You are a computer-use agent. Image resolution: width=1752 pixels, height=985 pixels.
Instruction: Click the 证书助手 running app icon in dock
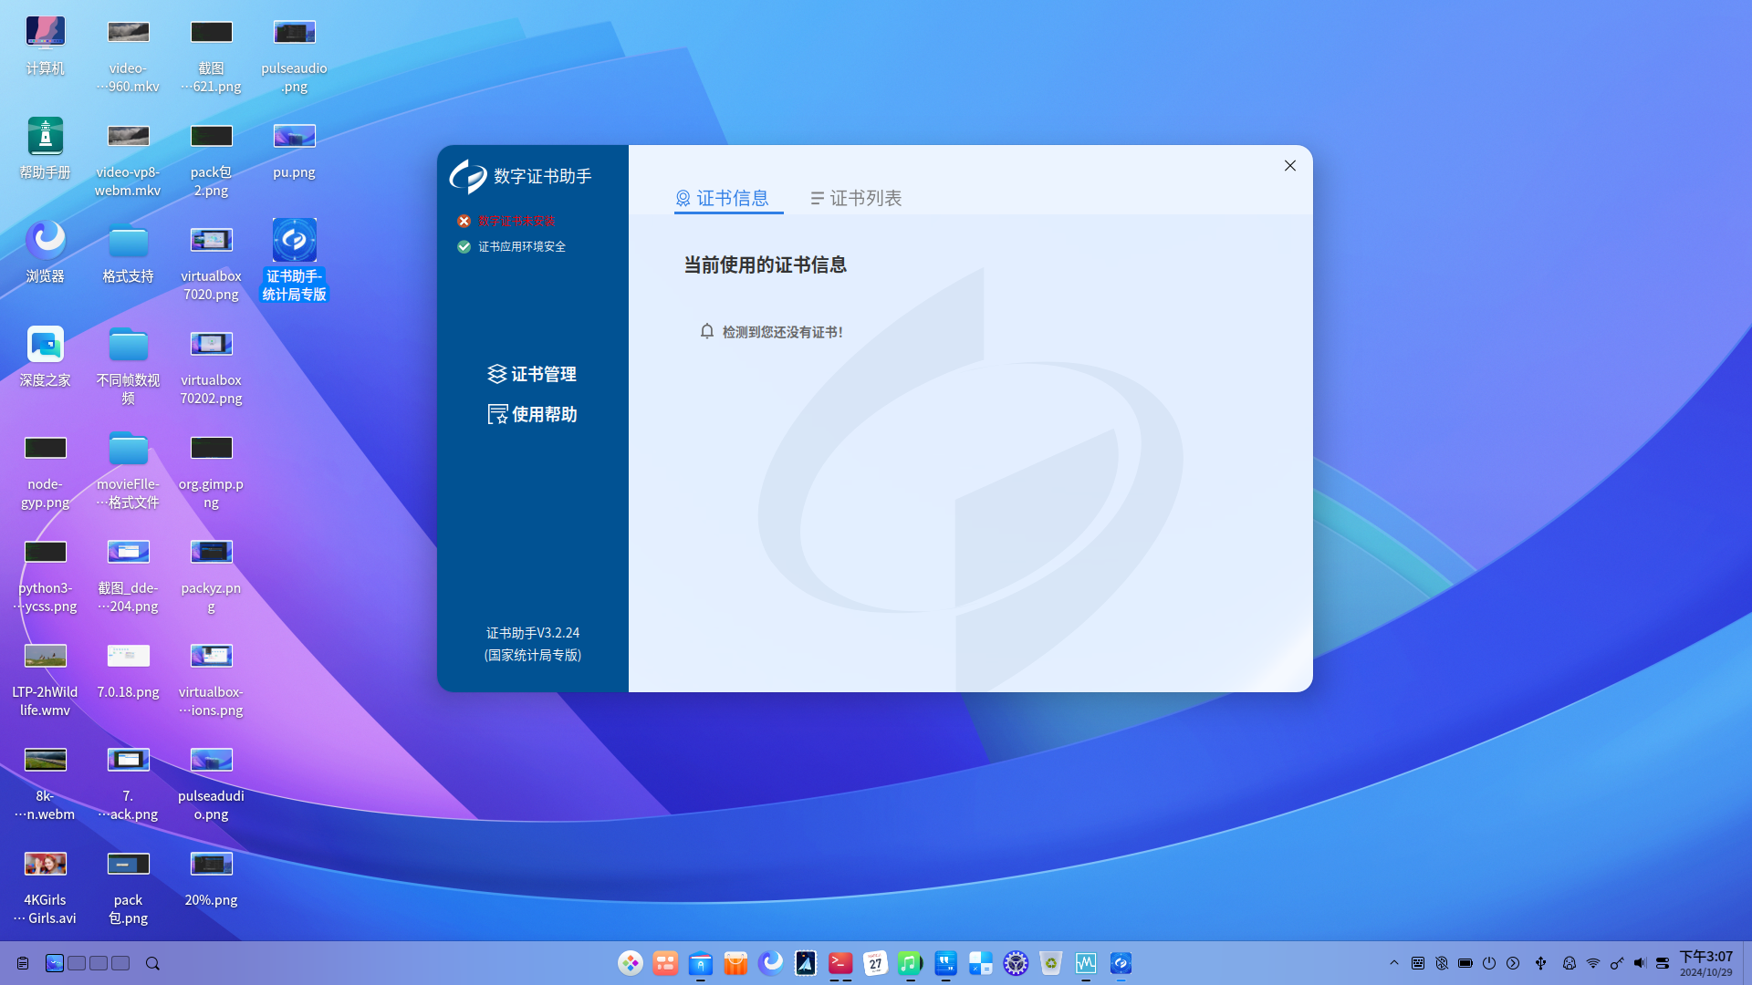1121,963
